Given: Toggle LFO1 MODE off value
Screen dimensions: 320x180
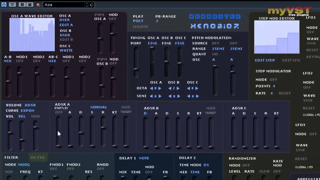Looking at the screenshot, I should (310, 32).
